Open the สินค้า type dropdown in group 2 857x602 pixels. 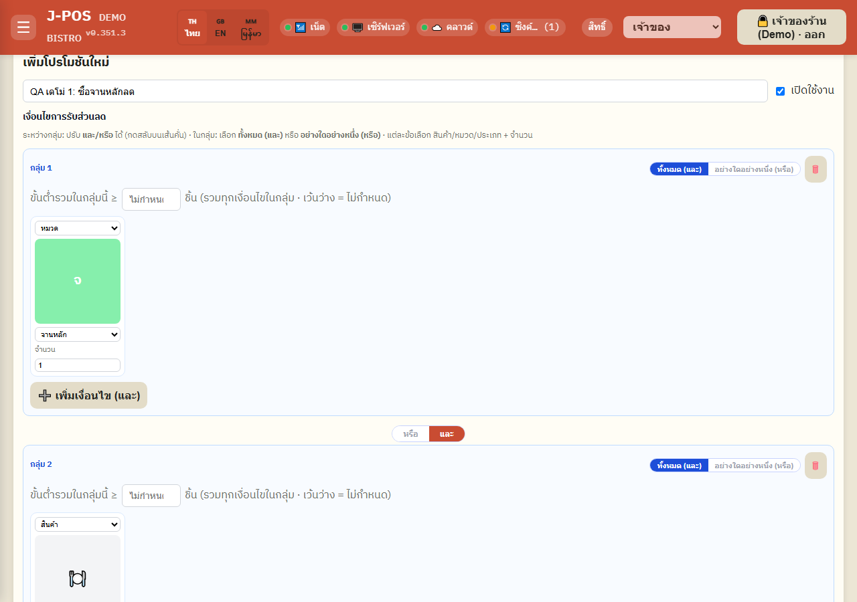coord(78,524)
